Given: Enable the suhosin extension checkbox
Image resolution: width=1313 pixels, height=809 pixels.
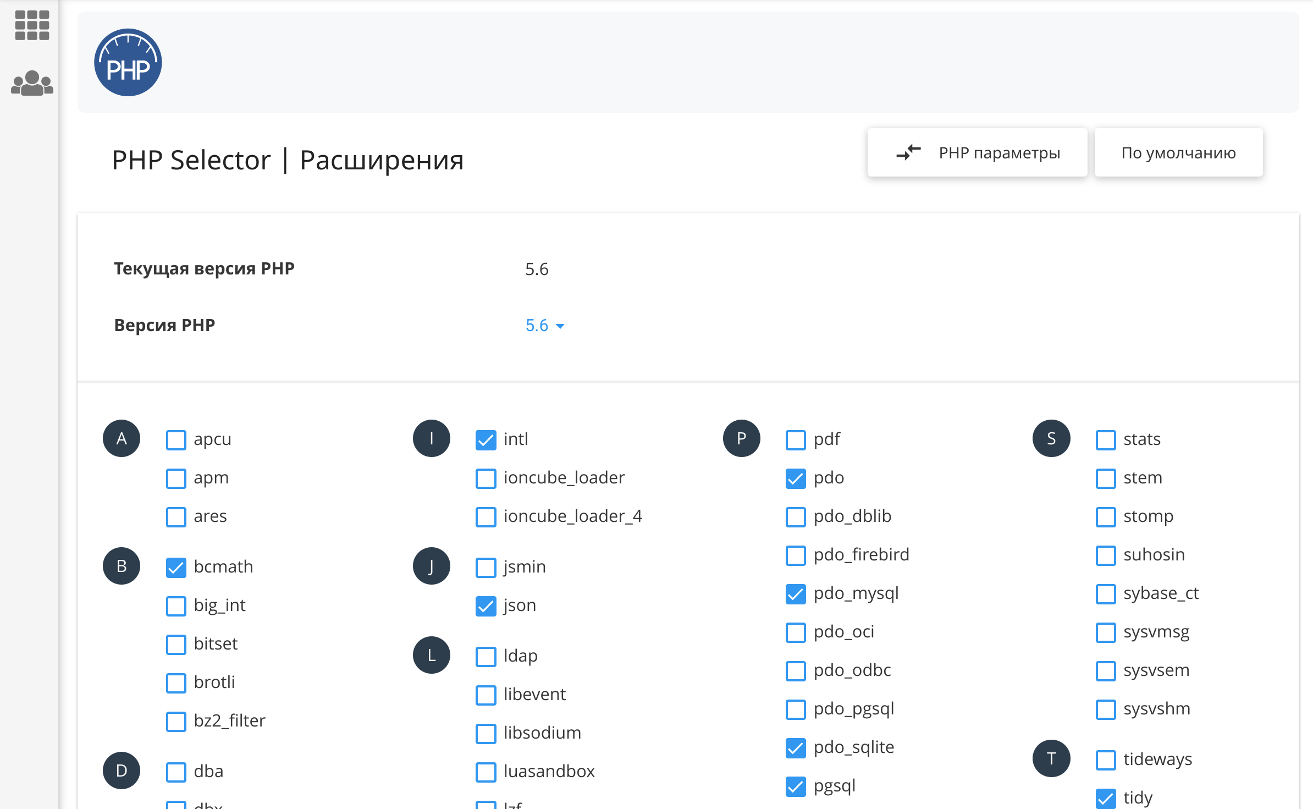Looking at the screenshot, I should click(x=1105, y=555).
